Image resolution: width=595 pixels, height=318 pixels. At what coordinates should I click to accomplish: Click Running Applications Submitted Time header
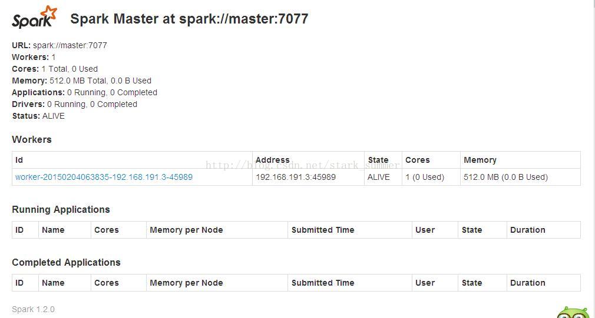pos(323,230)
